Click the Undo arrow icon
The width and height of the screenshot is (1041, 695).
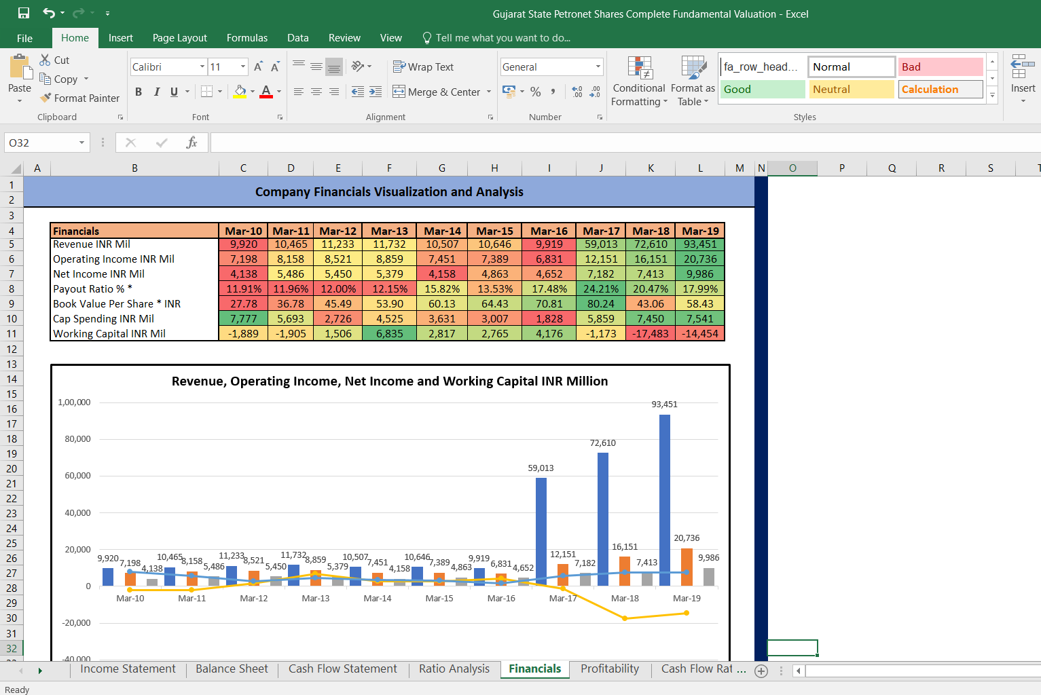coord(49,13)
